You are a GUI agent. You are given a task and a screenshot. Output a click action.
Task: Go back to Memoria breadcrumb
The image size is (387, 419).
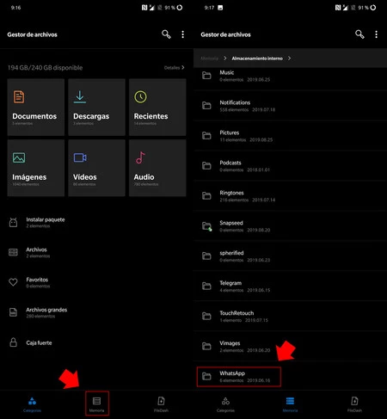click(x=209, y=59)
